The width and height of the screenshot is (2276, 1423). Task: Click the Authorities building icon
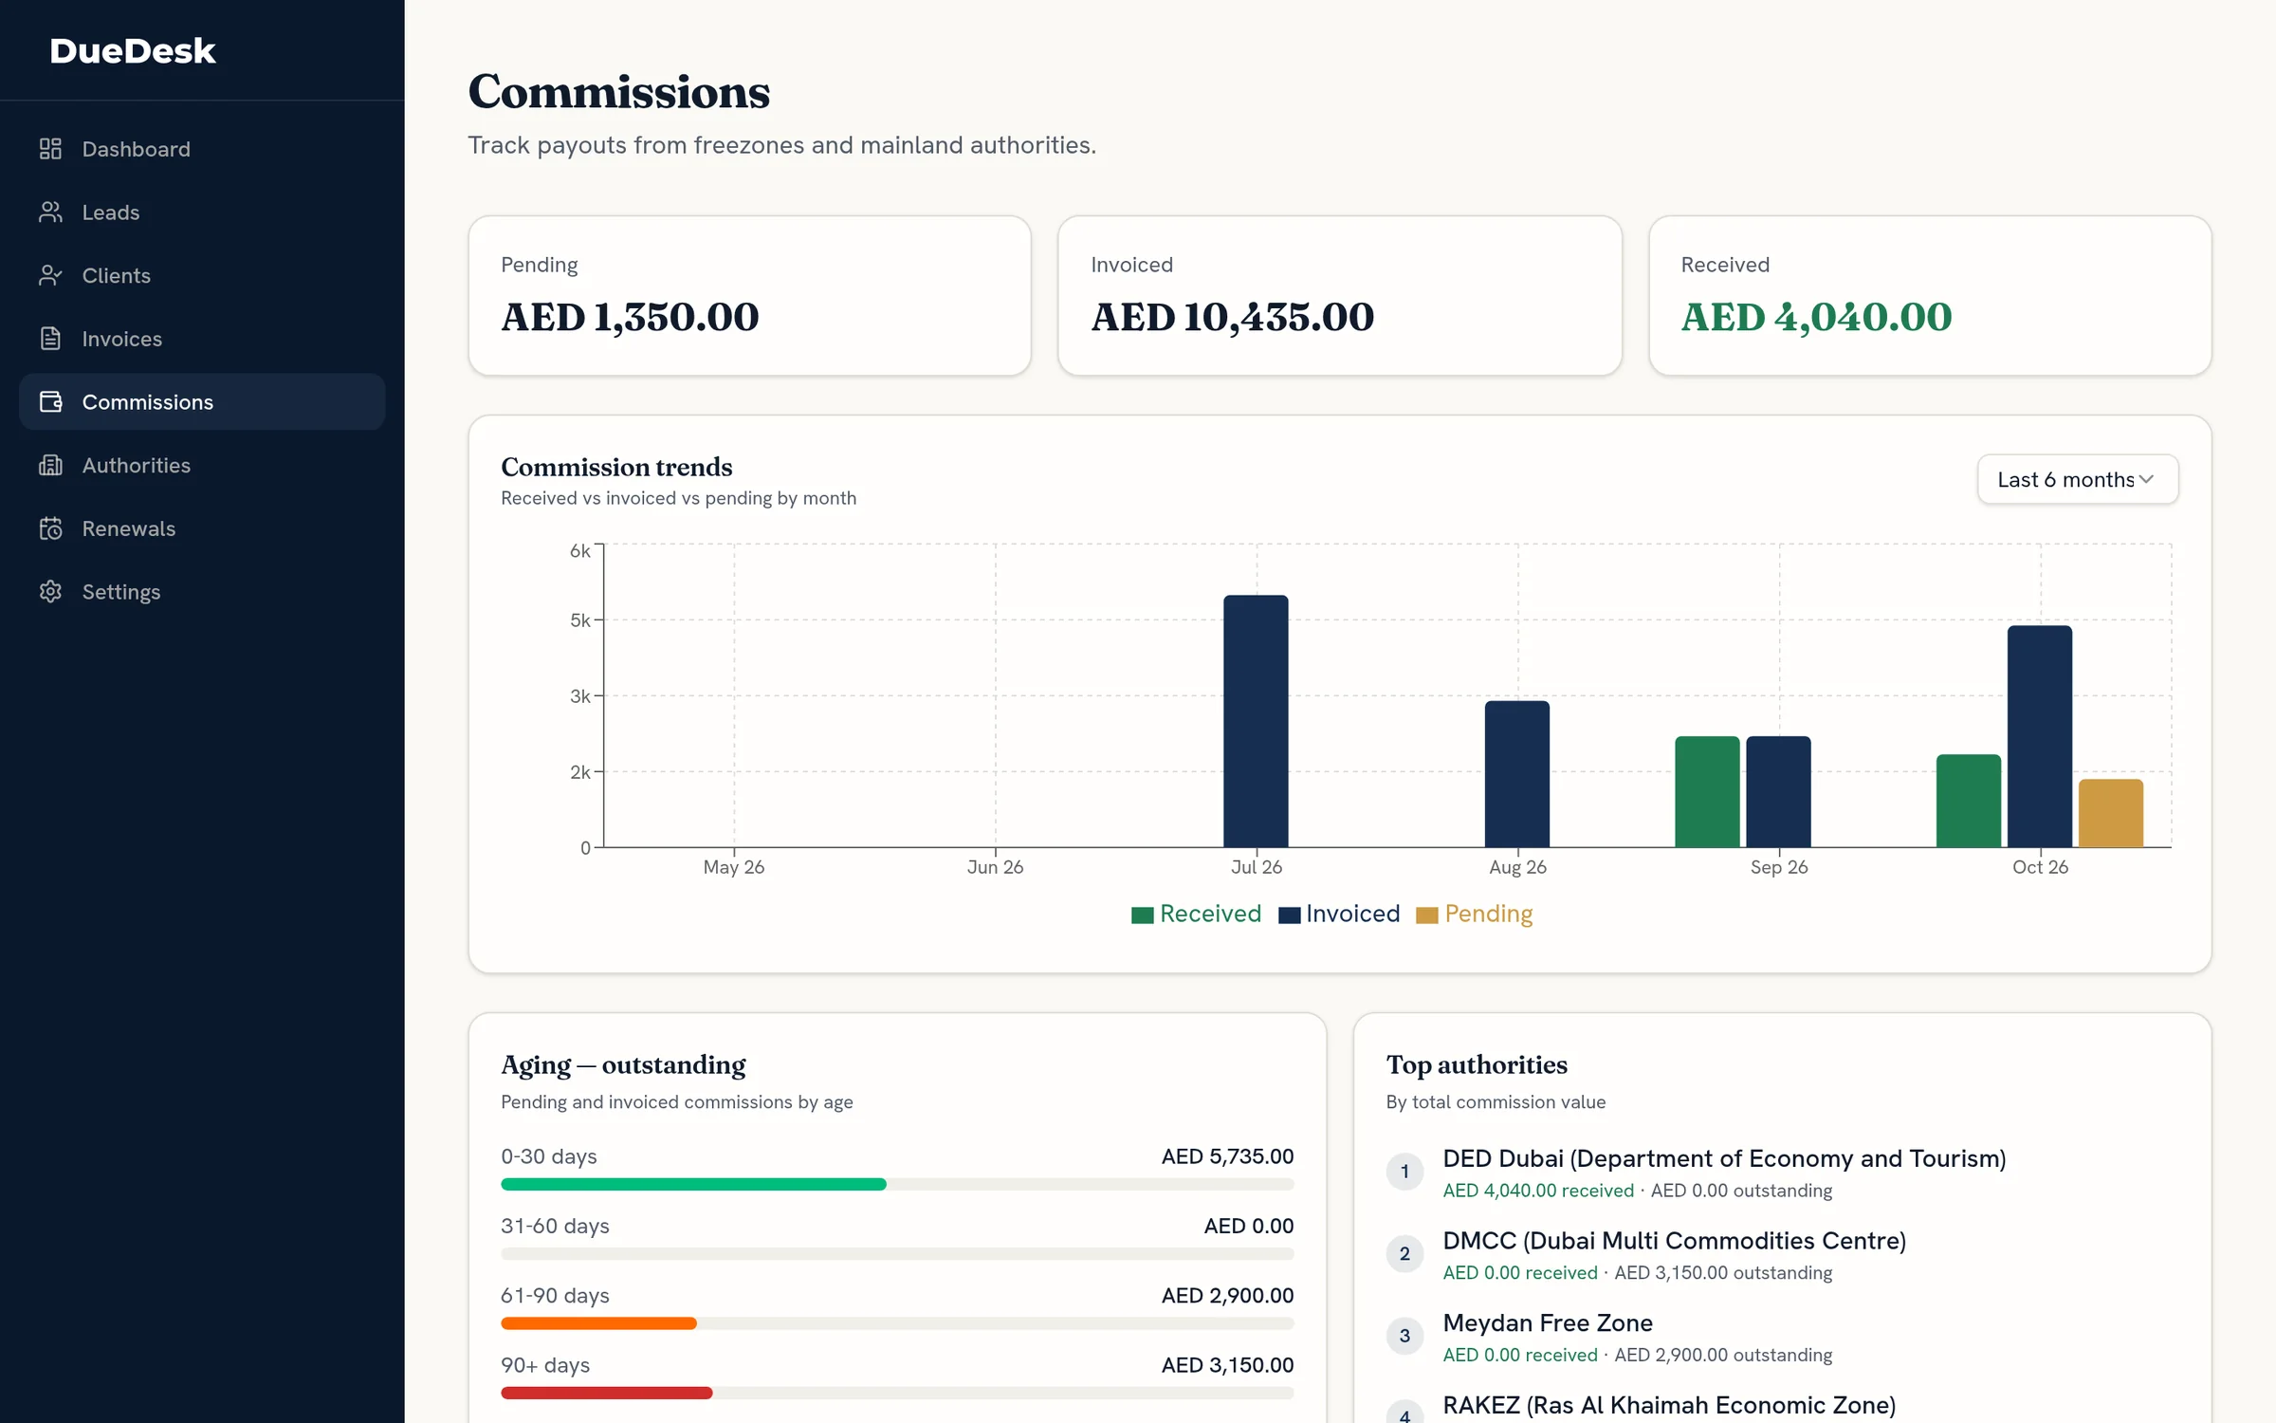(50, 465)
